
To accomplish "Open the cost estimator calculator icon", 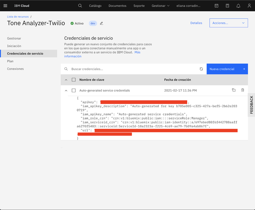I will tap(227, 5).
